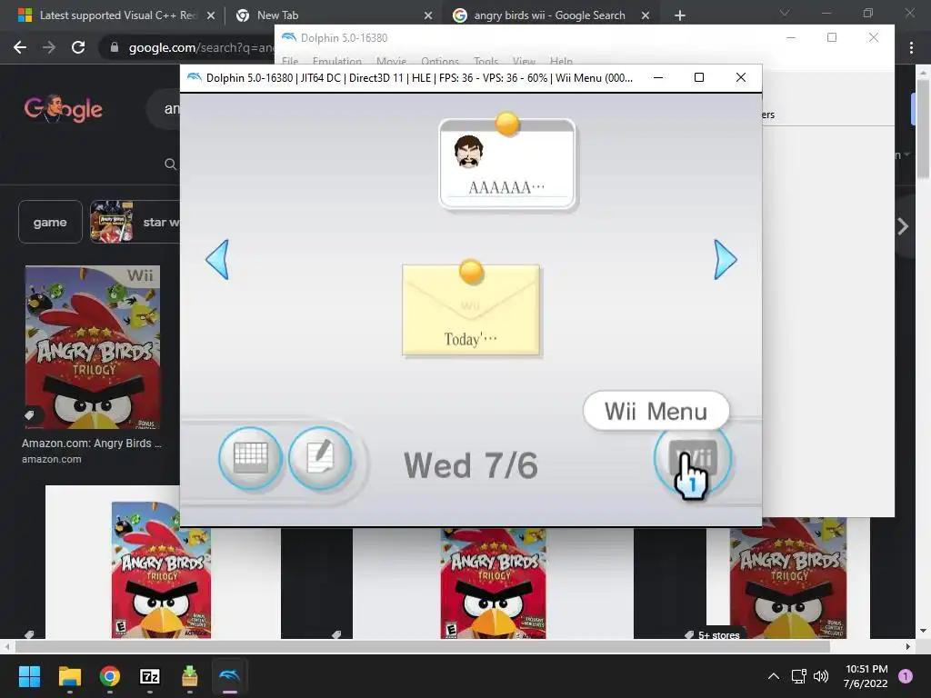Image resolution: width=931 pixels, height=698 pixels.
Task: Open the Movie menu in Dolphin
Action: click(391, 61)
